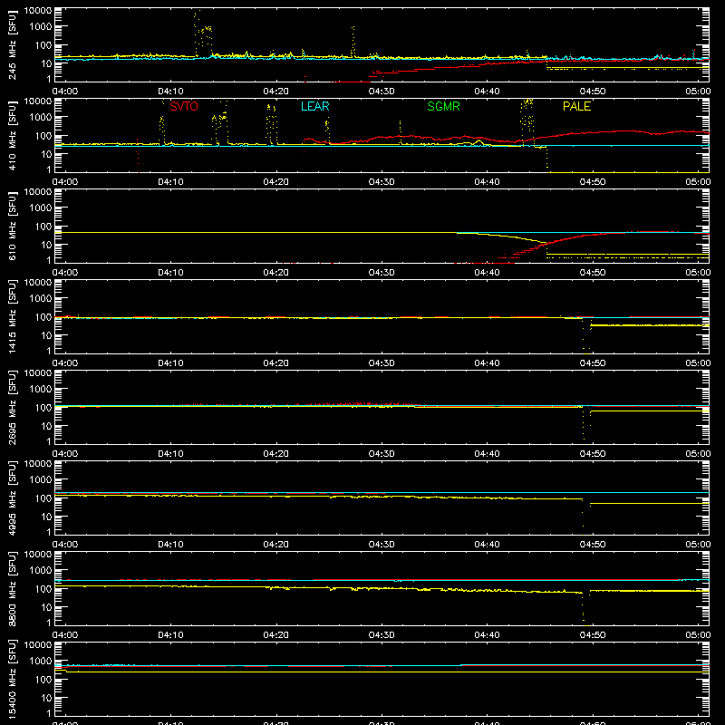Click the 1000 tick value on 410 MHz axis
725x725 pixels.
coord(41,118)
